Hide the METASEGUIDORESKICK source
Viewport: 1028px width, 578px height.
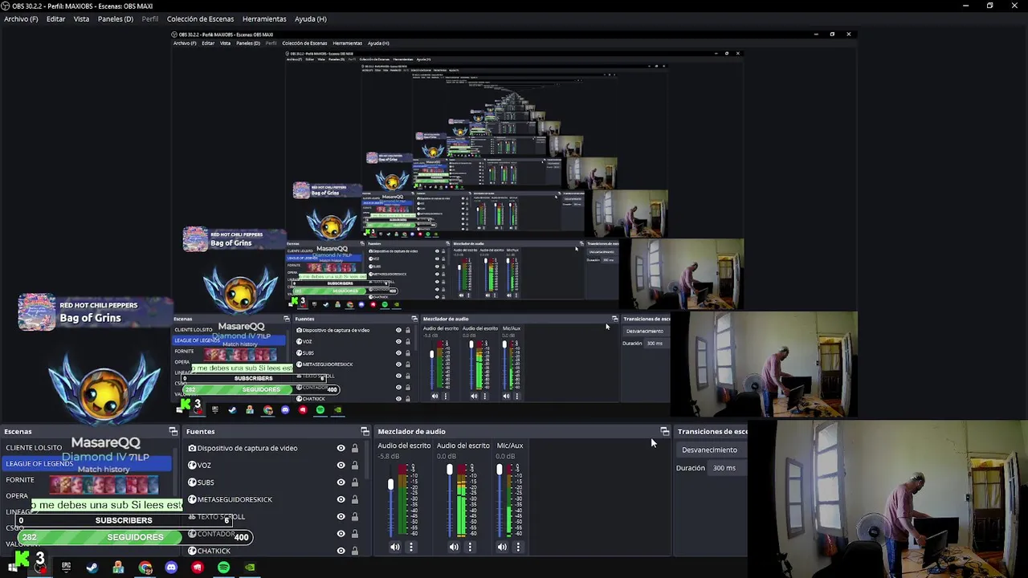(x=341, y=499)
